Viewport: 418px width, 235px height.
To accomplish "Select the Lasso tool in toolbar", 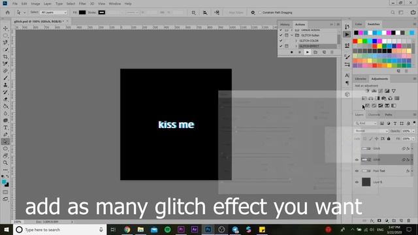I will pos(5,42).
